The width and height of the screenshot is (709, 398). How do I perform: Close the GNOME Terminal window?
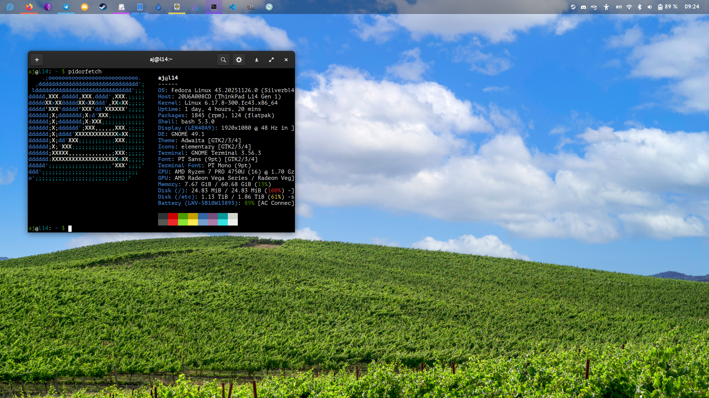click(286, 60)
